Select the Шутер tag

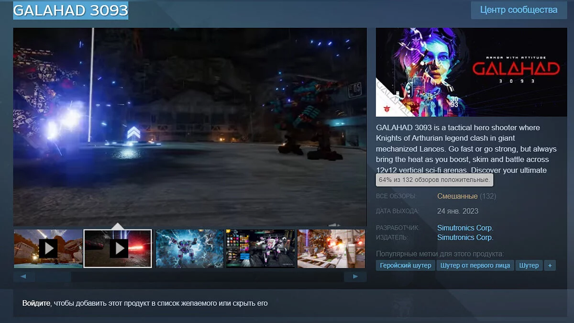[529, 265]
